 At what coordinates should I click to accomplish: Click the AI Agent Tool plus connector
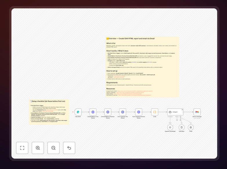[181, 120]
